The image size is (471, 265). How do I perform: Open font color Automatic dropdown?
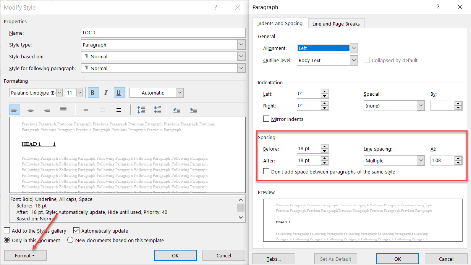(180, 93)
